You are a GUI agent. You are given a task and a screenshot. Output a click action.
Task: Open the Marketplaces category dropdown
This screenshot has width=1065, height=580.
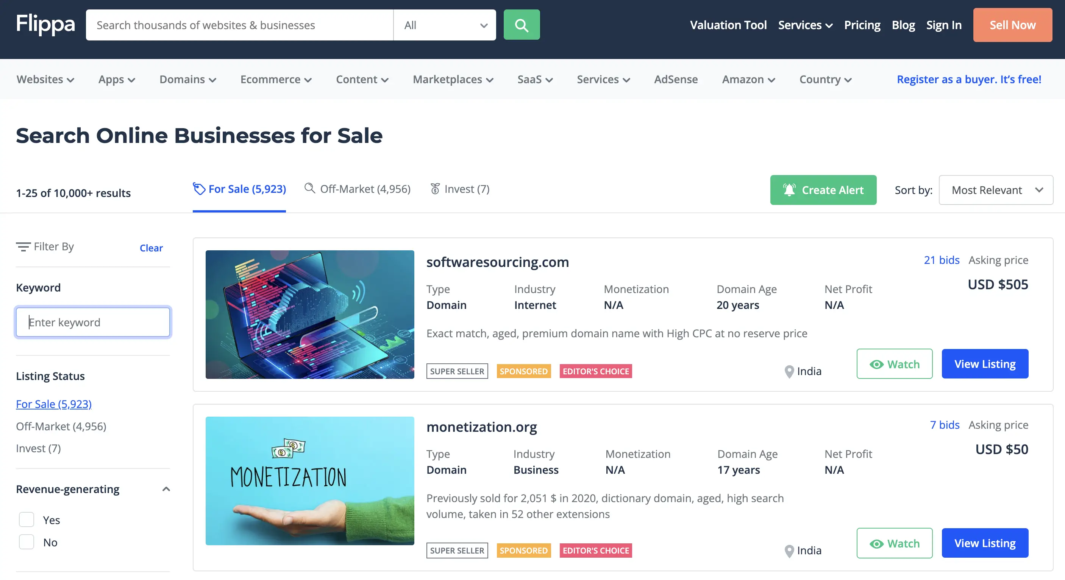(x=453, y=79)
